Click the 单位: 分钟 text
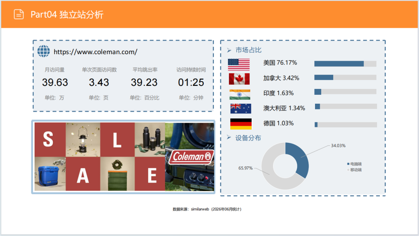This screenshot has height=236, width=419. (191, 98)
